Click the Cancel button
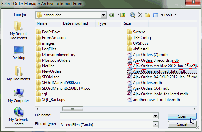202x132 pixels. 182,124
